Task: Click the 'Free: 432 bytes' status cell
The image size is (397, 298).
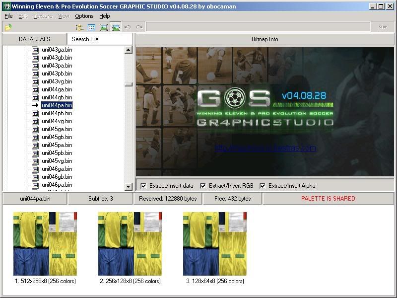Action: click(x=232, y=199)
